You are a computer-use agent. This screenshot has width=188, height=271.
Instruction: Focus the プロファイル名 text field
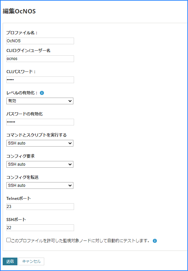point(40,41)
